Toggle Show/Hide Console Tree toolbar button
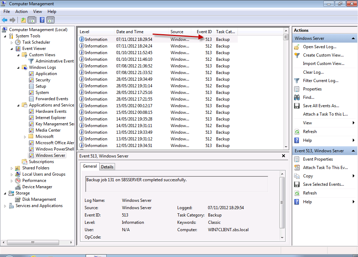358x257 pixels. tap(31, 20)
